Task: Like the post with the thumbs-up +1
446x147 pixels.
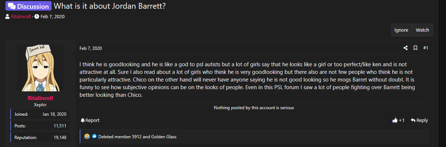Action: 398,120
